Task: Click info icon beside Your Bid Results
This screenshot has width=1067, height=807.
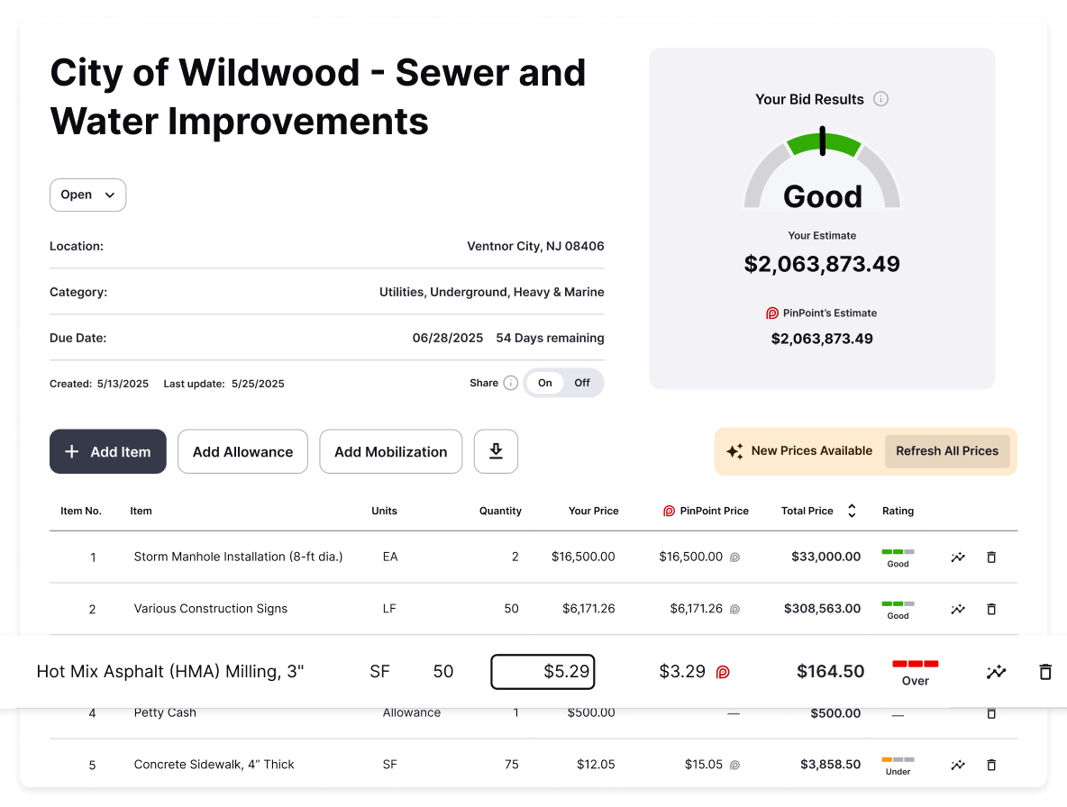Action: click(881, 99)
